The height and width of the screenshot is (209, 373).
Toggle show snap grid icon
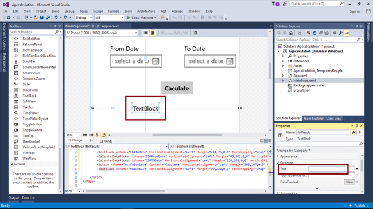(x=85, y=135)
